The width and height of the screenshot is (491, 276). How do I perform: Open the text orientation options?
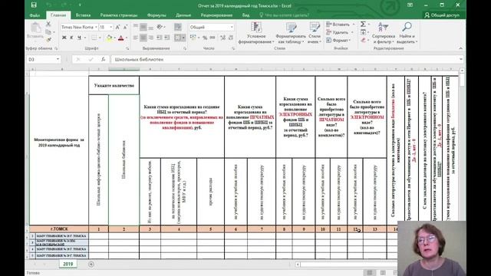tap(160, 28)
